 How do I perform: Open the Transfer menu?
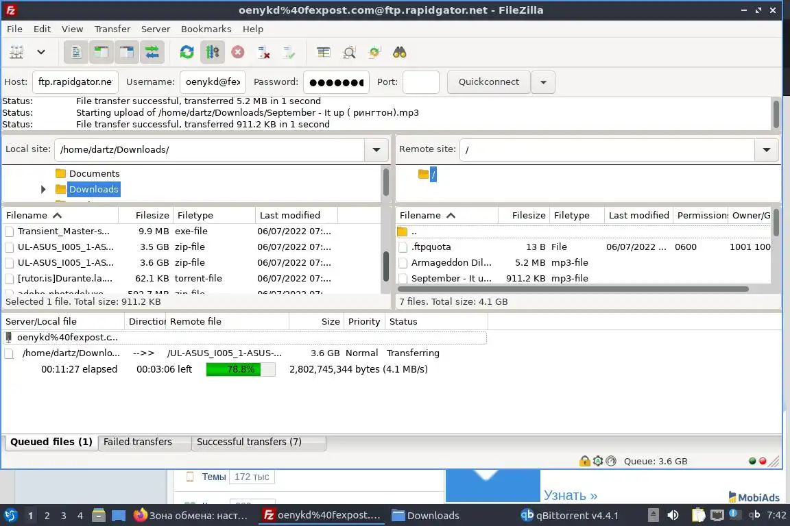point(112,29)
